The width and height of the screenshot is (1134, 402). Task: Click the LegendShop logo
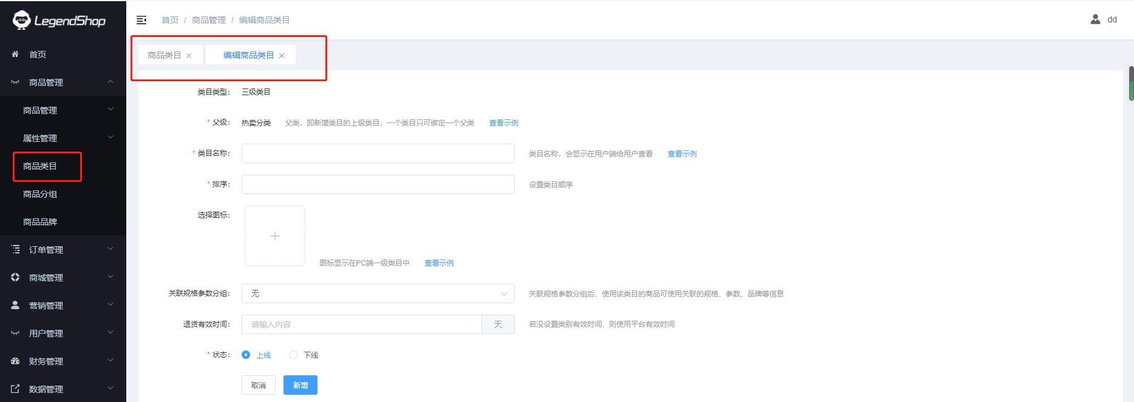59,21
